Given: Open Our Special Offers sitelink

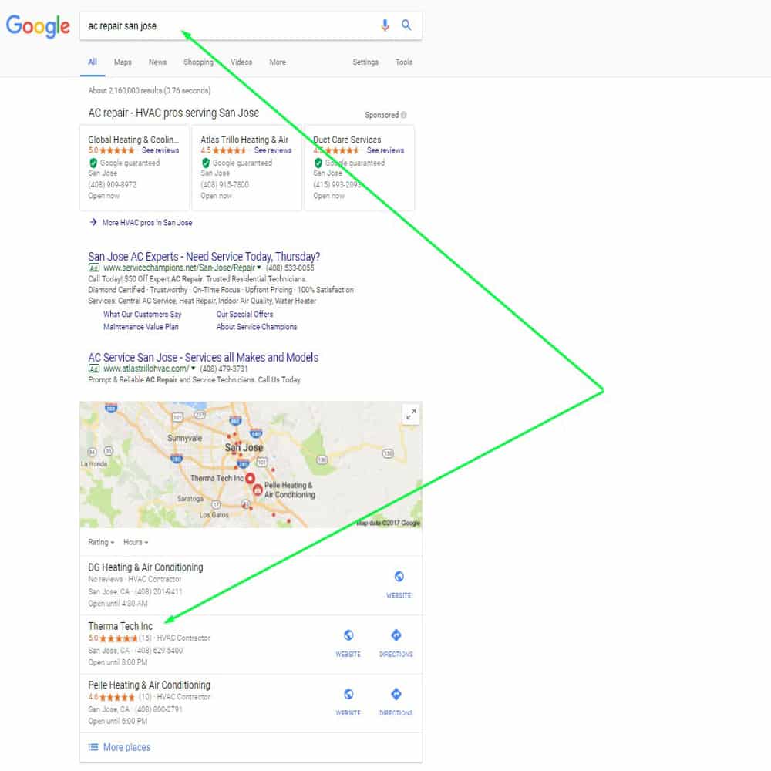Looking at the screenshot, I should click(244, 315).
